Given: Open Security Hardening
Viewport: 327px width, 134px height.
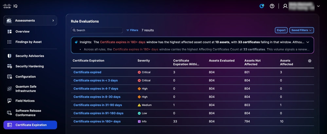Looking at the screenshot, I should (x=29, y=66).
